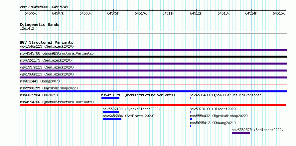Open nsv5695412 (Chuang2021) label

[213, 123]
